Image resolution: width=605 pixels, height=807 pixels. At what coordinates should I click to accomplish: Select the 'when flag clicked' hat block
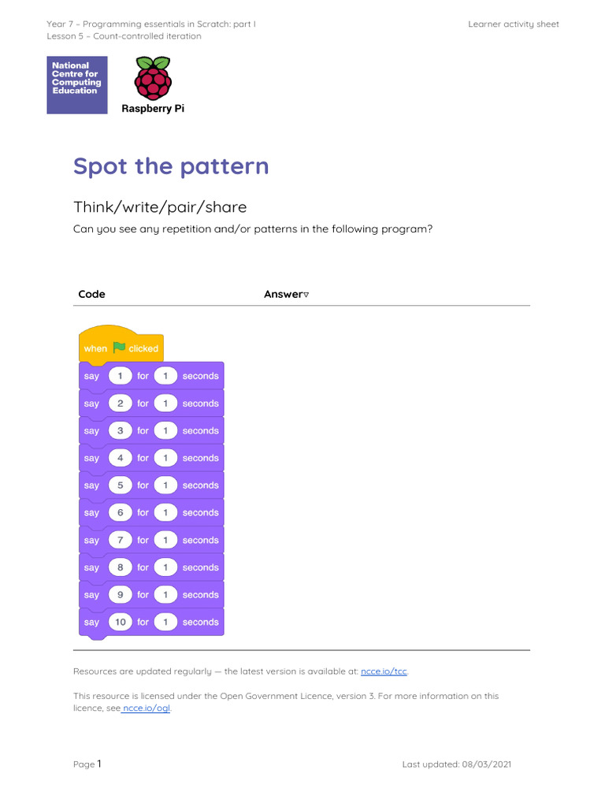pos(121,344)
